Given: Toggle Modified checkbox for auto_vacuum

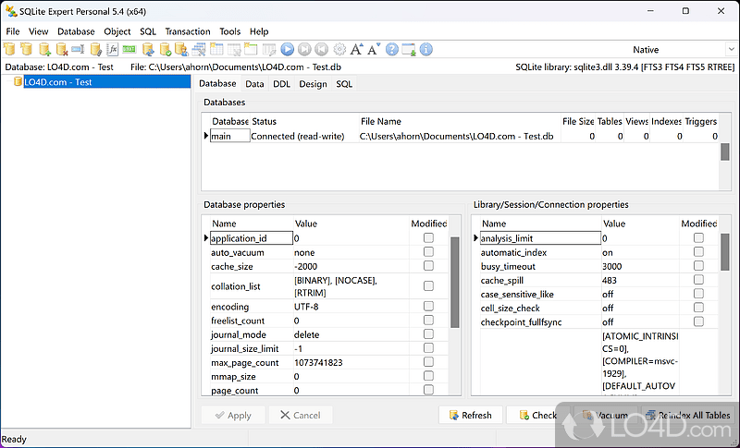Looking at the screenshot, I should click(428, 252).
